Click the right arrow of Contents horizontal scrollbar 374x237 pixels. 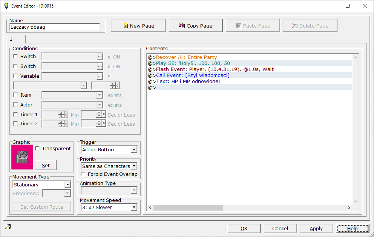click(349, 208)
